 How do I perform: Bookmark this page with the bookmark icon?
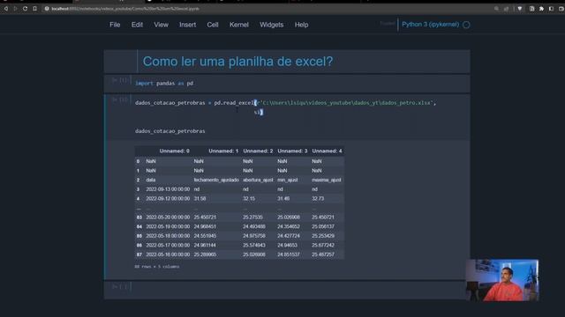pyautogui.click(x=34, y=9)
